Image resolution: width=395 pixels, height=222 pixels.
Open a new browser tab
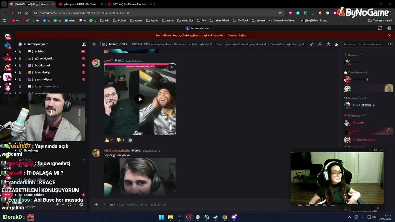158,4
